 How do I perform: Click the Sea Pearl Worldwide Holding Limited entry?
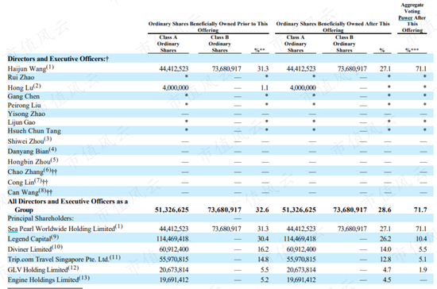(x=65, y=229)
